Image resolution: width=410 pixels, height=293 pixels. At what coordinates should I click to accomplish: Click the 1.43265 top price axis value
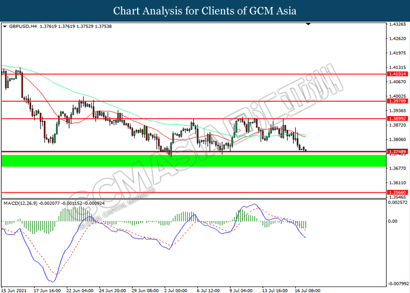point(397,25)
